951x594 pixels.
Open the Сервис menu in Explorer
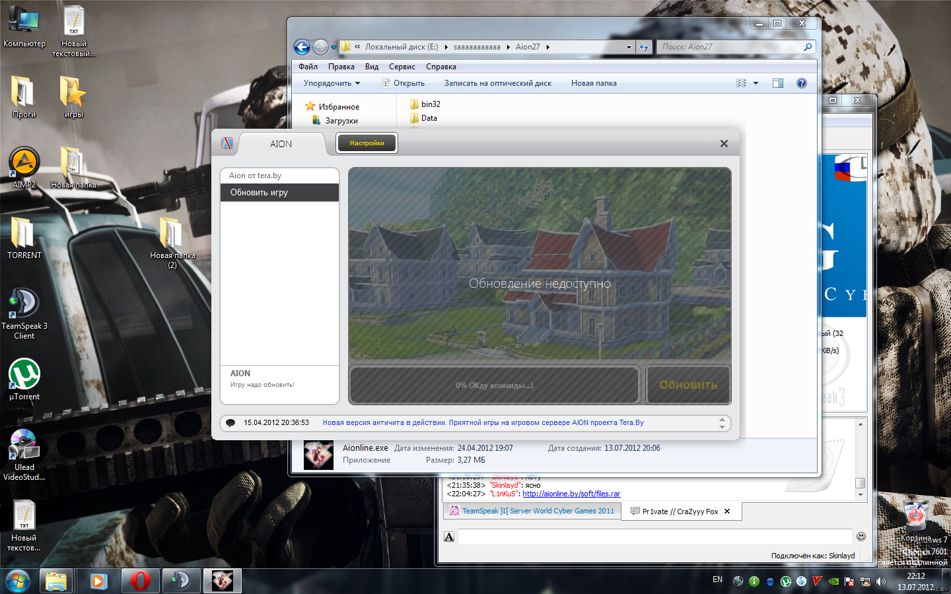click(402, 67)
